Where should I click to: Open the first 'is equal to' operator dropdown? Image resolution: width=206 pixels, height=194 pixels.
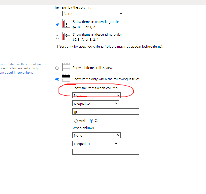point(96,103)
